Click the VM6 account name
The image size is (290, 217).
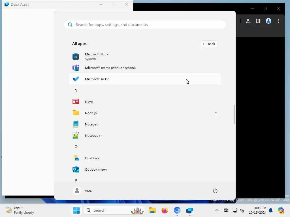pyautogui.click(x=88, y=191)
